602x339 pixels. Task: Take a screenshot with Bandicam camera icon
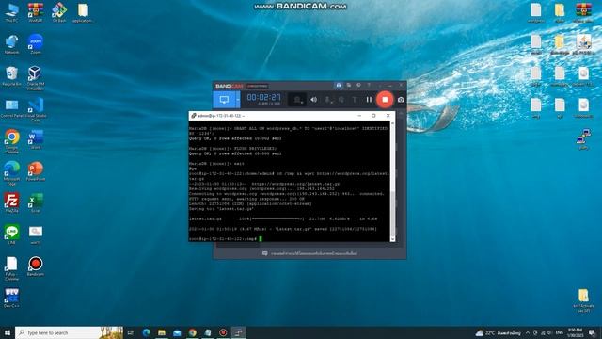[x=401, y=100]
